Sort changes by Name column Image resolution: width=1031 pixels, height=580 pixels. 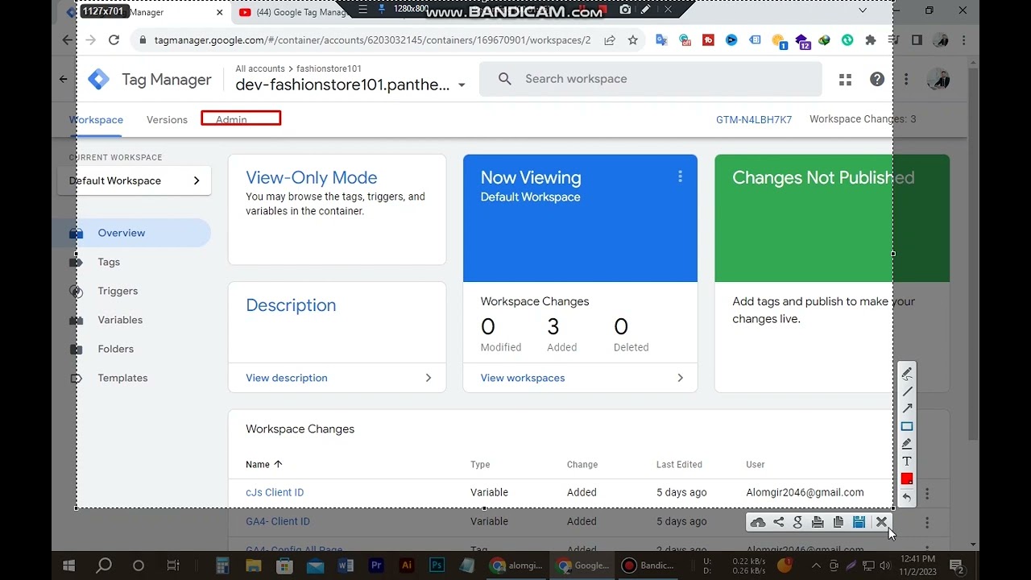[264, 464]
